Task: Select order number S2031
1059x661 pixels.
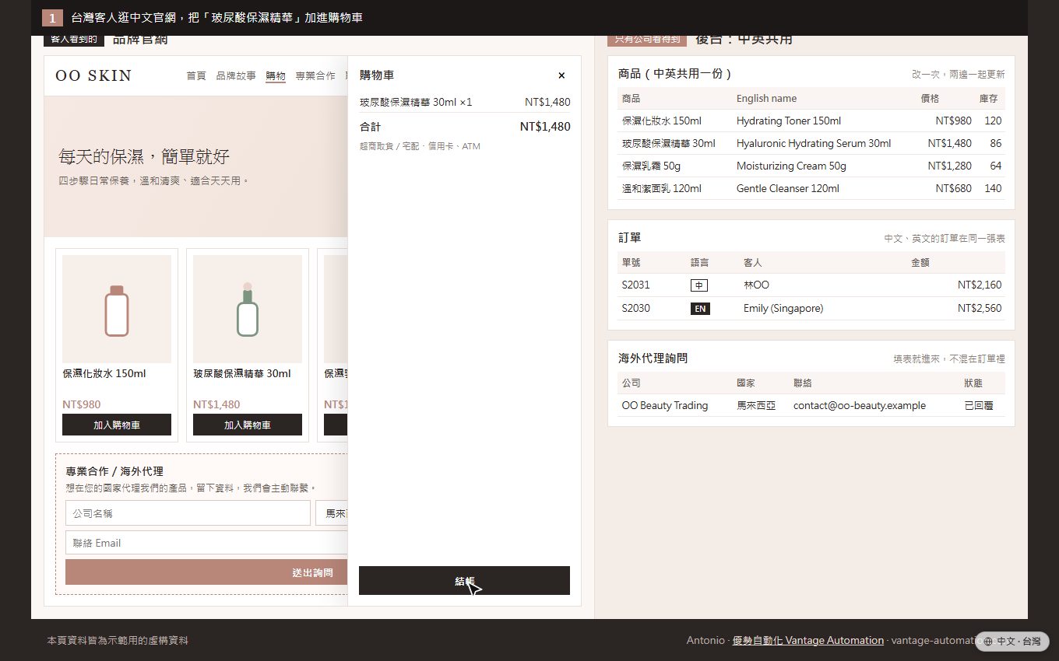Action: coord(635,285)
